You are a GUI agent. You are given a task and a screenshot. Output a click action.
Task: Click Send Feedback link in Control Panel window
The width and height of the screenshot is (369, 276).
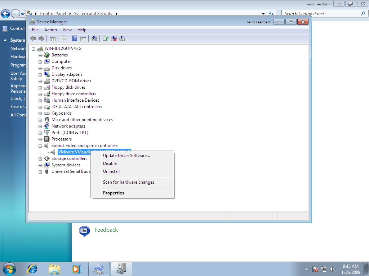[x=318, y=4]
